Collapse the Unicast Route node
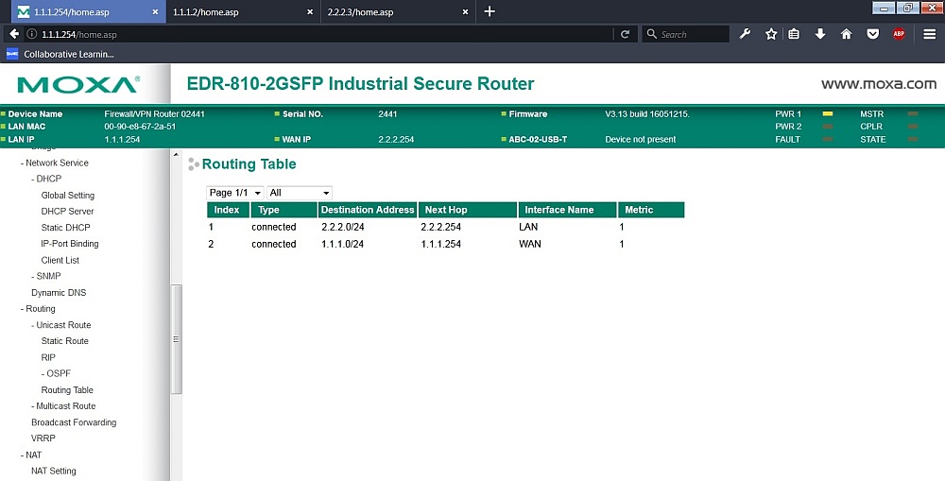Screen dimensions: 945x481 (x=60, y=325)
